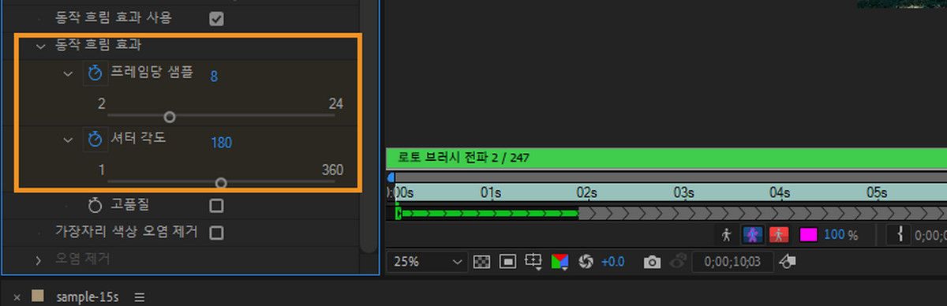Click the 프레임당 샘플 slider handle
The height and width of the screenshot is (306, 947).
[x=169, y=117]
